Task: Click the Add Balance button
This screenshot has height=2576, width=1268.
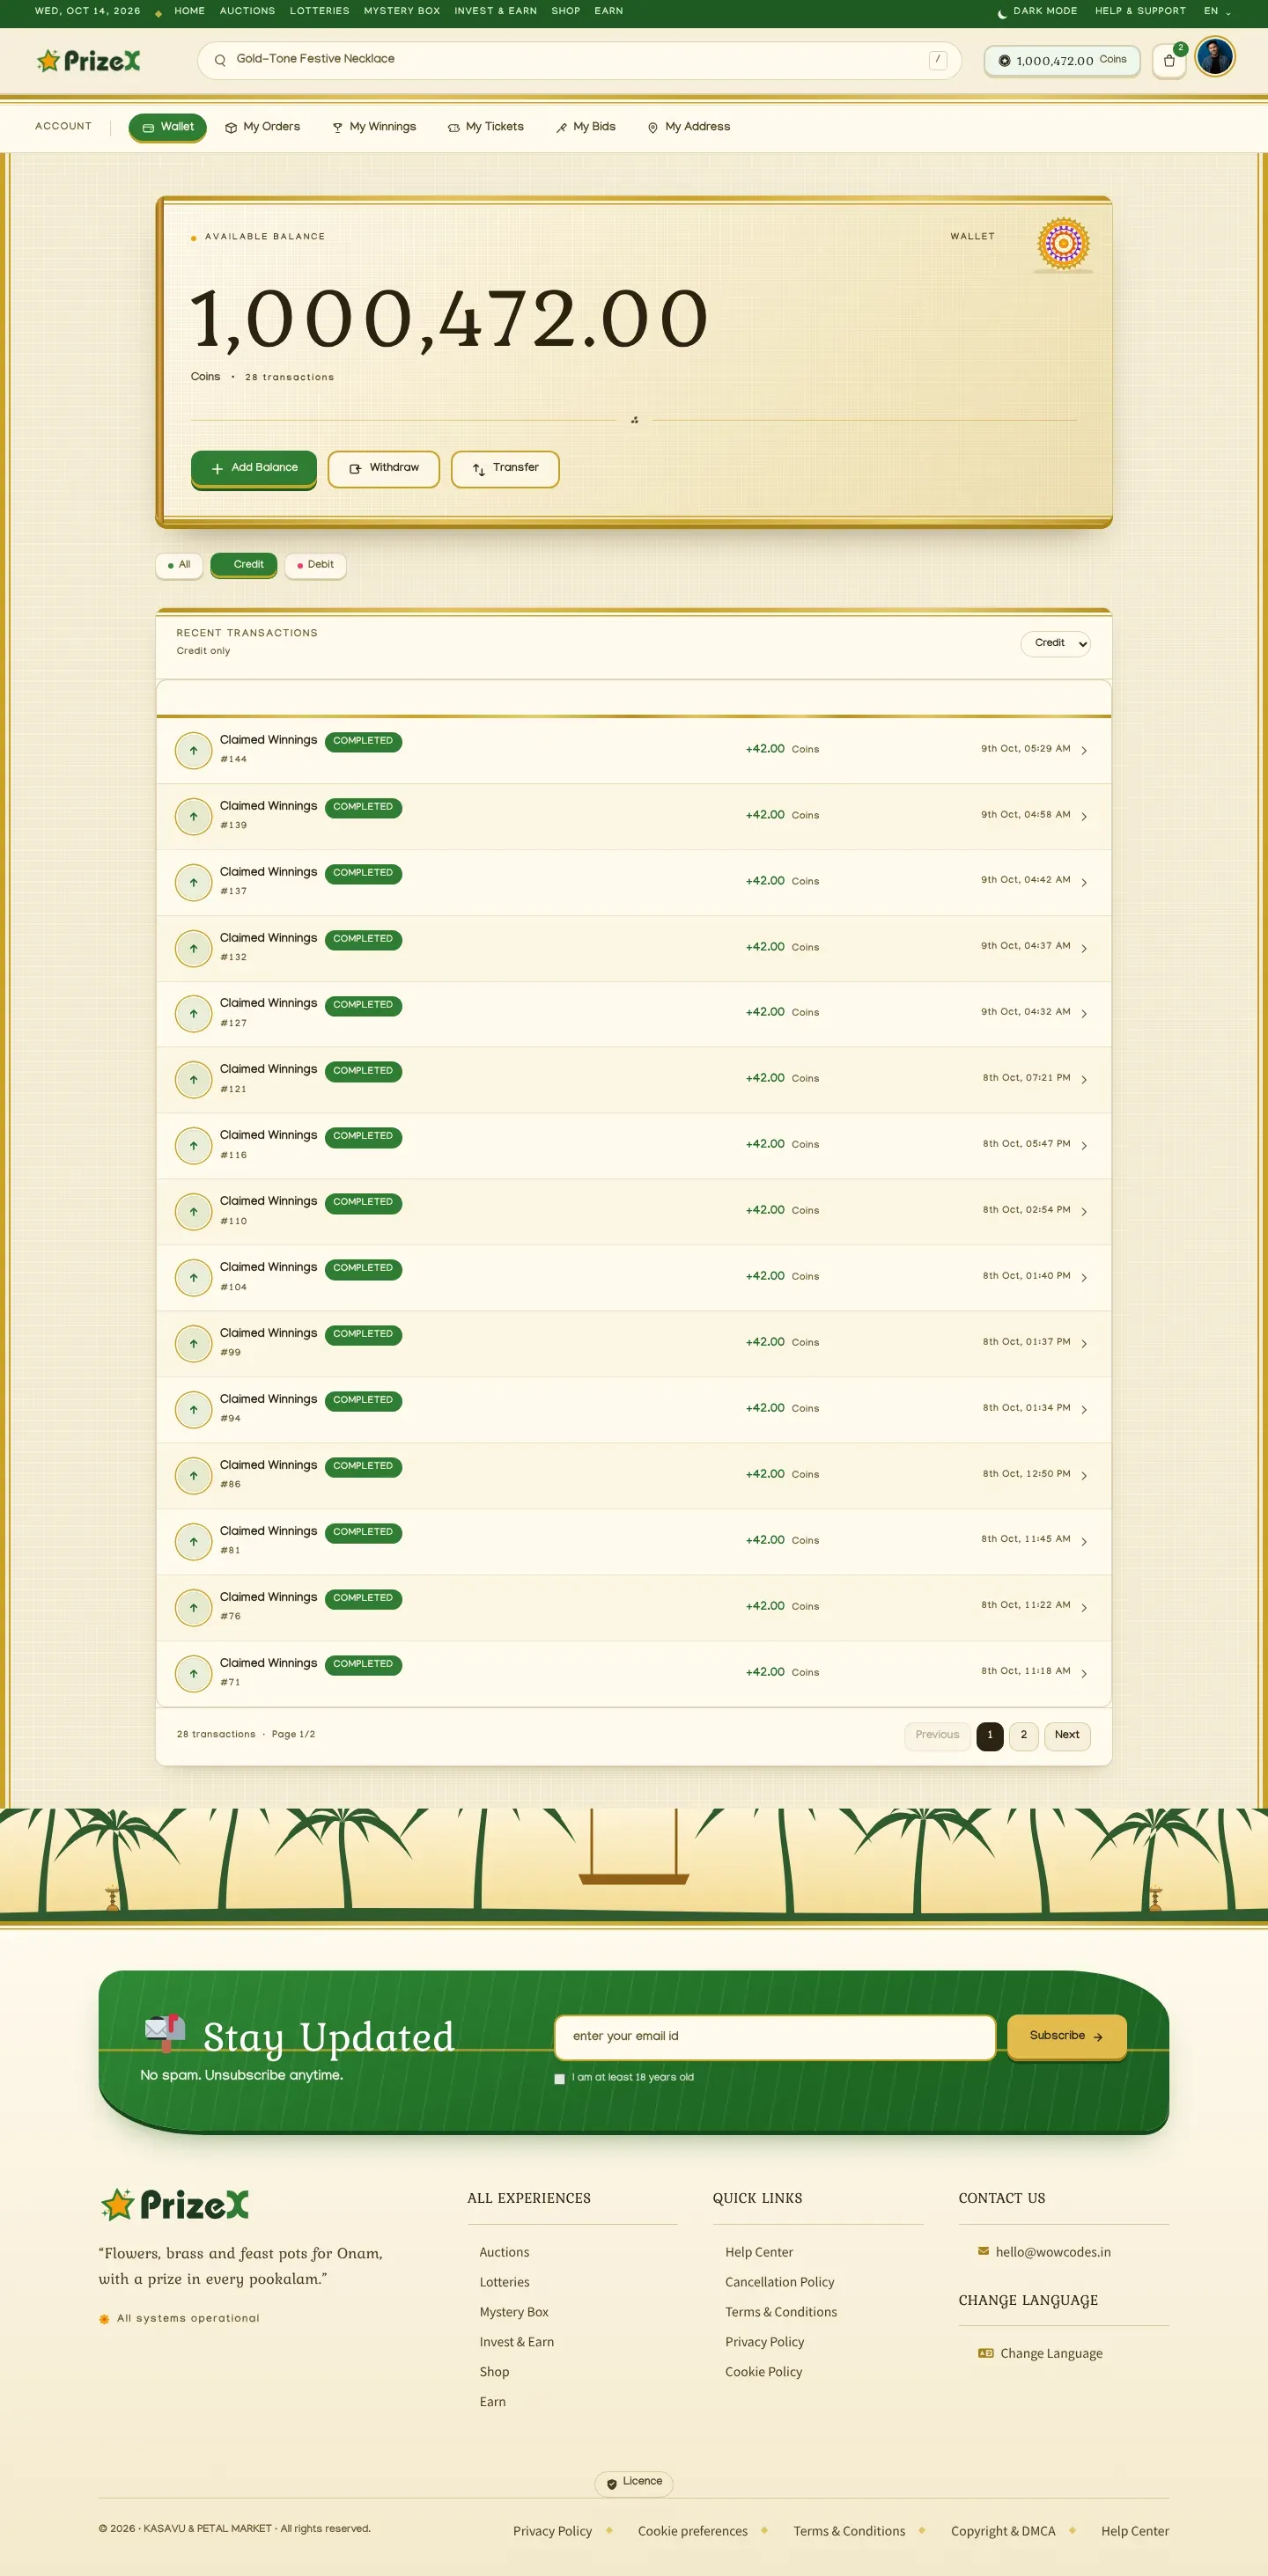Action: click(254, 468)
